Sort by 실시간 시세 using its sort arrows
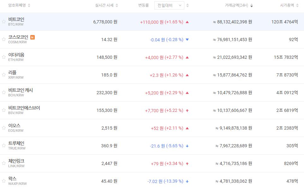 [x=117, y=5]
